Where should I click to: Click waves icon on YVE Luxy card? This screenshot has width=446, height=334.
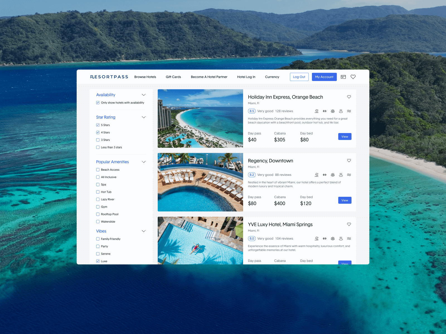[x=349, y=239]
